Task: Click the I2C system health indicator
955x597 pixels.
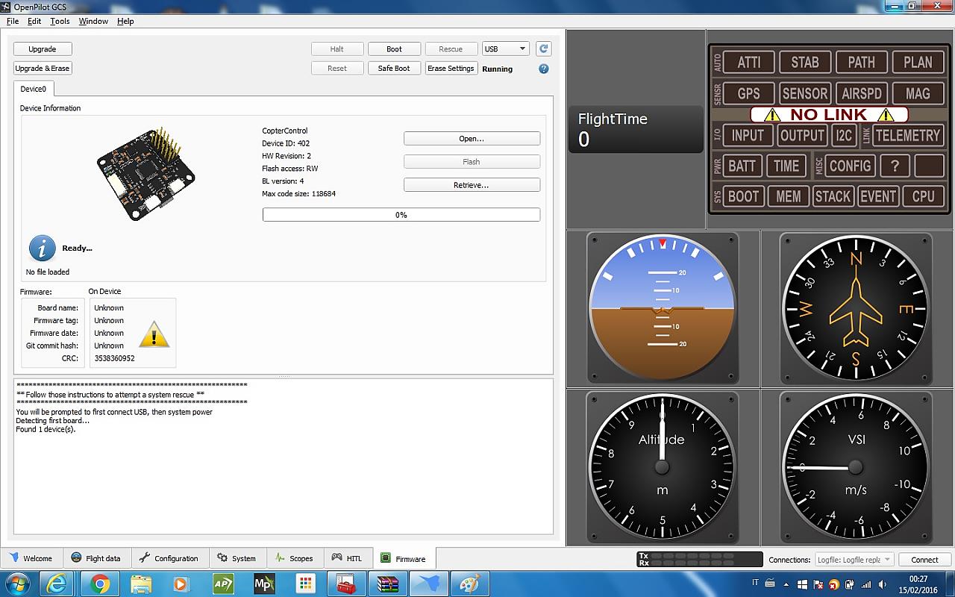Action: coord(844,135)
